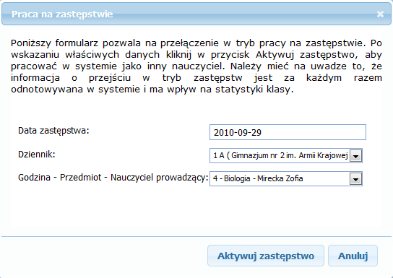Open the Dziennik dropdown arrow
The image size is (393, 278).
pyautogui.click(x=356, y=156)
